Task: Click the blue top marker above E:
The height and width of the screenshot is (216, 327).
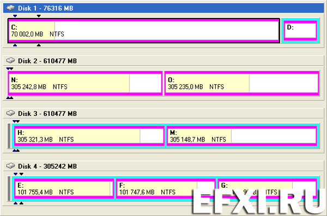Action: point(15,174)
